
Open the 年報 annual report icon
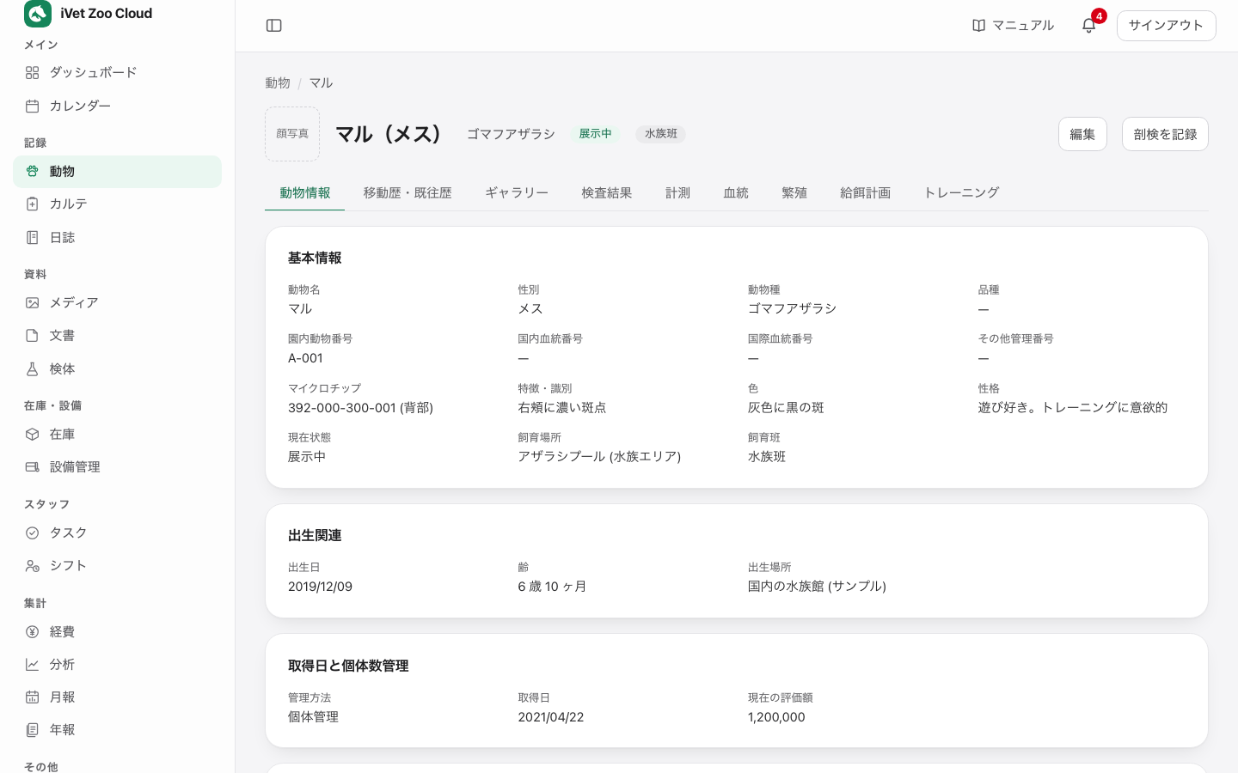33,730
